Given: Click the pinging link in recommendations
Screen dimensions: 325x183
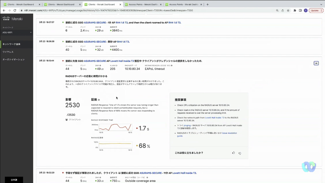Looking at the screenshot, I should point(187,126).
